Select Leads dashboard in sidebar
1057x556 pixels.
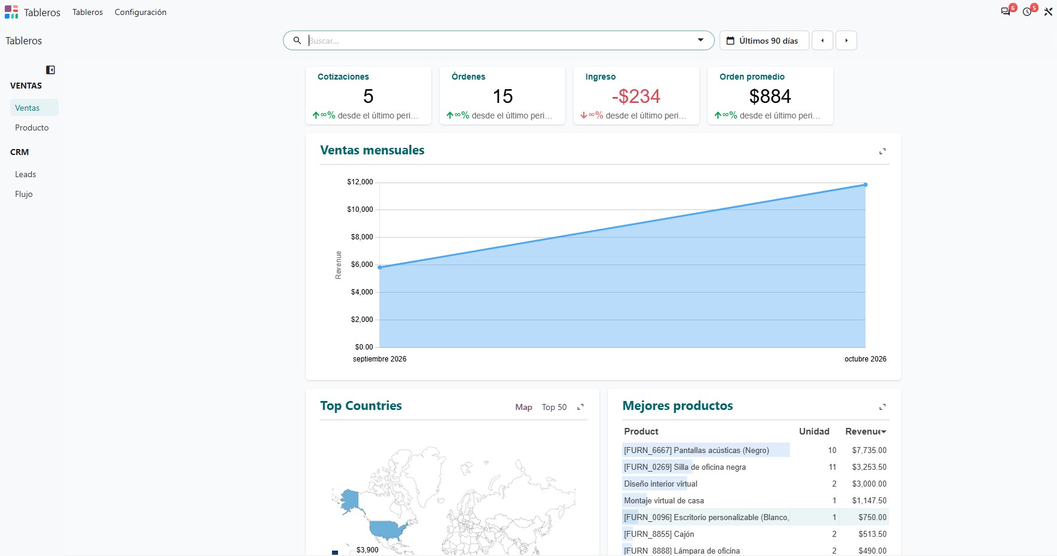point(34,174)
